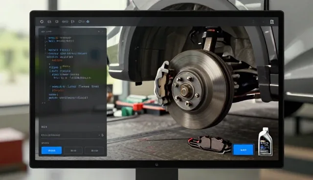This screenshot has width=313, height=180.
Task: Click the brake disc hub in the viewport
Action: point(185,91)
